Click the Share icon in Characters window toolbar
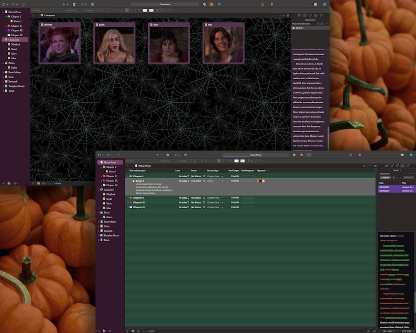 [262, 4]
